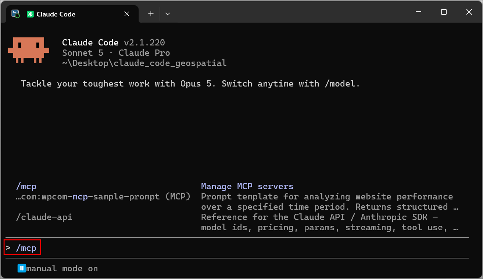Click the Claude Code pixel mascot logo
Image resolution: width=483 pixels, height=279 pixels.
coord(29,50)
